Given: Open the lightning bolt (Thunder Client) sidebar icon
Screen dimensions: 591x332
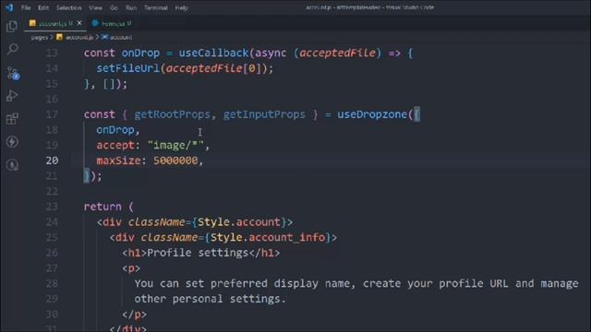Looking at the screenshot, I should click(x=12, y=142).
